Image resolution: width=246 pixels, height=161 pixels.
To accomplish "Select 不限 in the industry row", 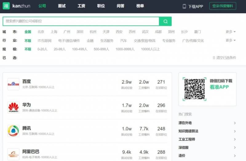I will [28, 41].
